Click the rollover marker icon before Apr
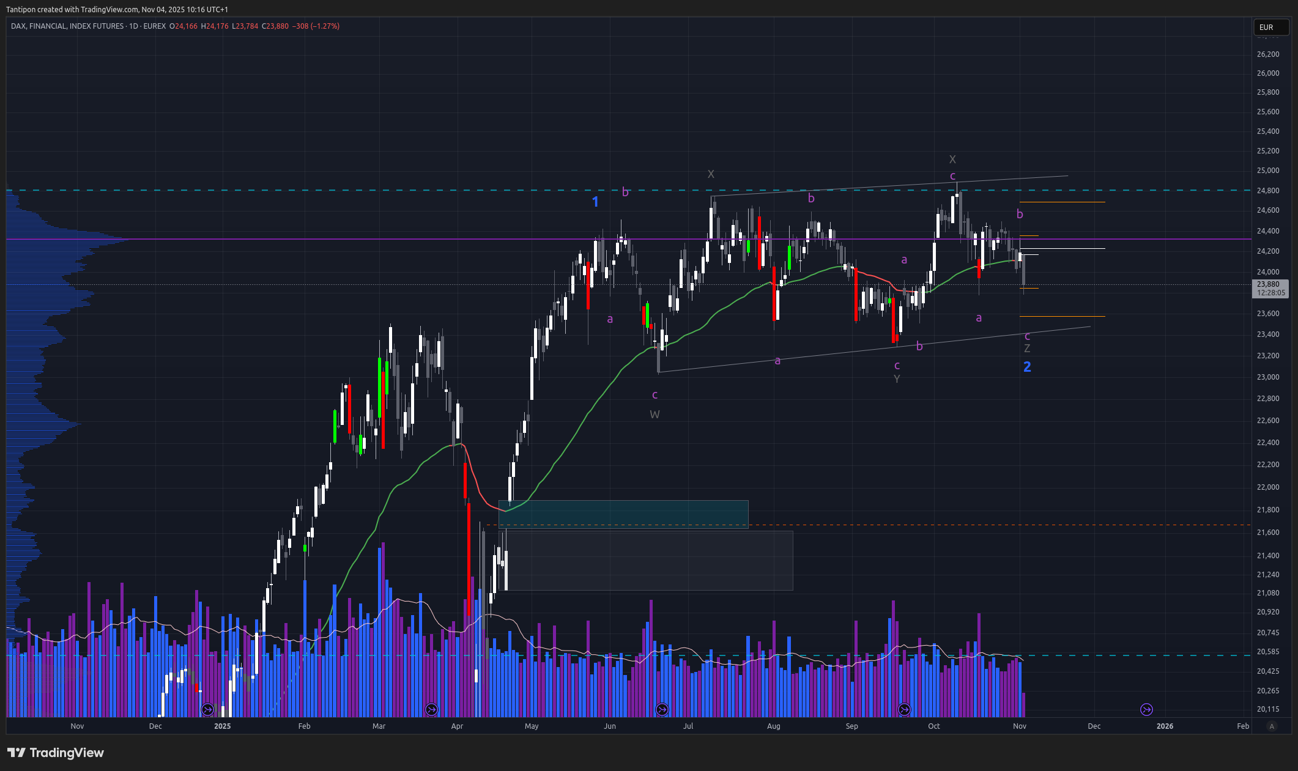The width and height of the screenshot is (1298, 771). pos(431,709)
